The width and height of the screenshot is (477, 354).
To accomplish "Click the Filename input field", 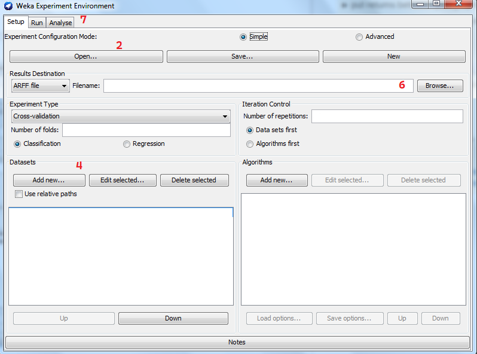I will 258,86.
